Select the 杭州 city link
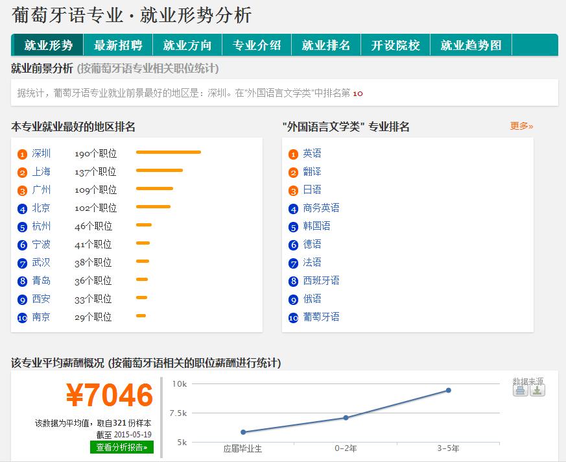Screen dimensions: 566x462 pos(41,226)
